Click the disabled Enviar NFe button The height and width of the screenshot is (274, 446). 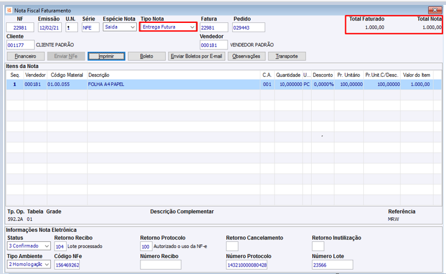point(66,56)
